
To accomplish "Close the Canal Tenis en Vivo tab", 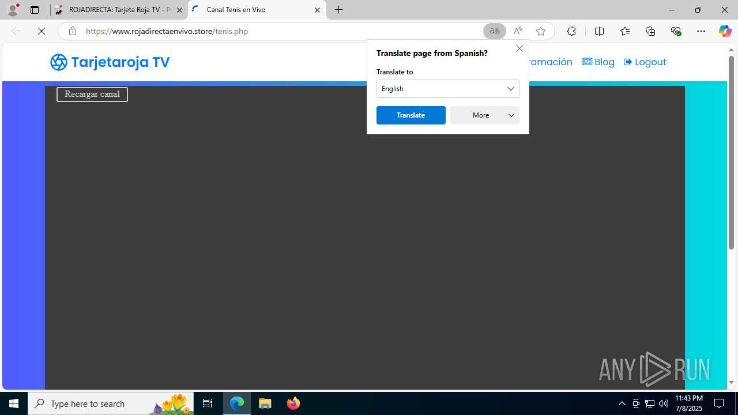I will click(x=317, y=10).
